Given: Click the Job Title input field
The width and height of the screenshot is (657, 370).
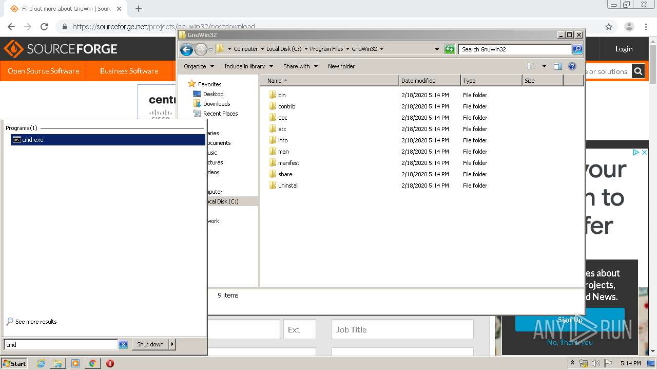Looking at the screenshot, I should [x=402, y=330].
